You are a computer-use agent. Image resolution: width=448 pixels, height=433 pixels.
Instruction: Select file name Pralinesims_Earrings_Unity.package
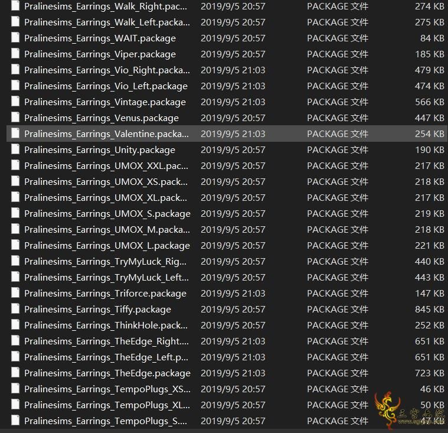pyautogui.click(x=100, y=150)
